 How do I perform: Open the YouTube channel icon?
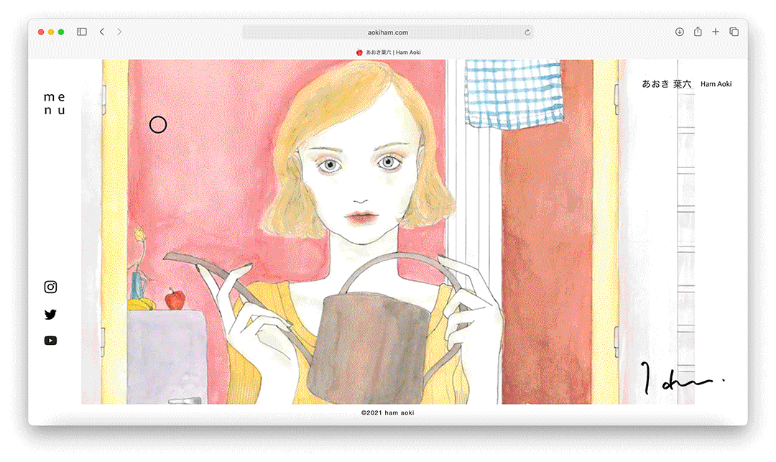click(x=50, y=341)
